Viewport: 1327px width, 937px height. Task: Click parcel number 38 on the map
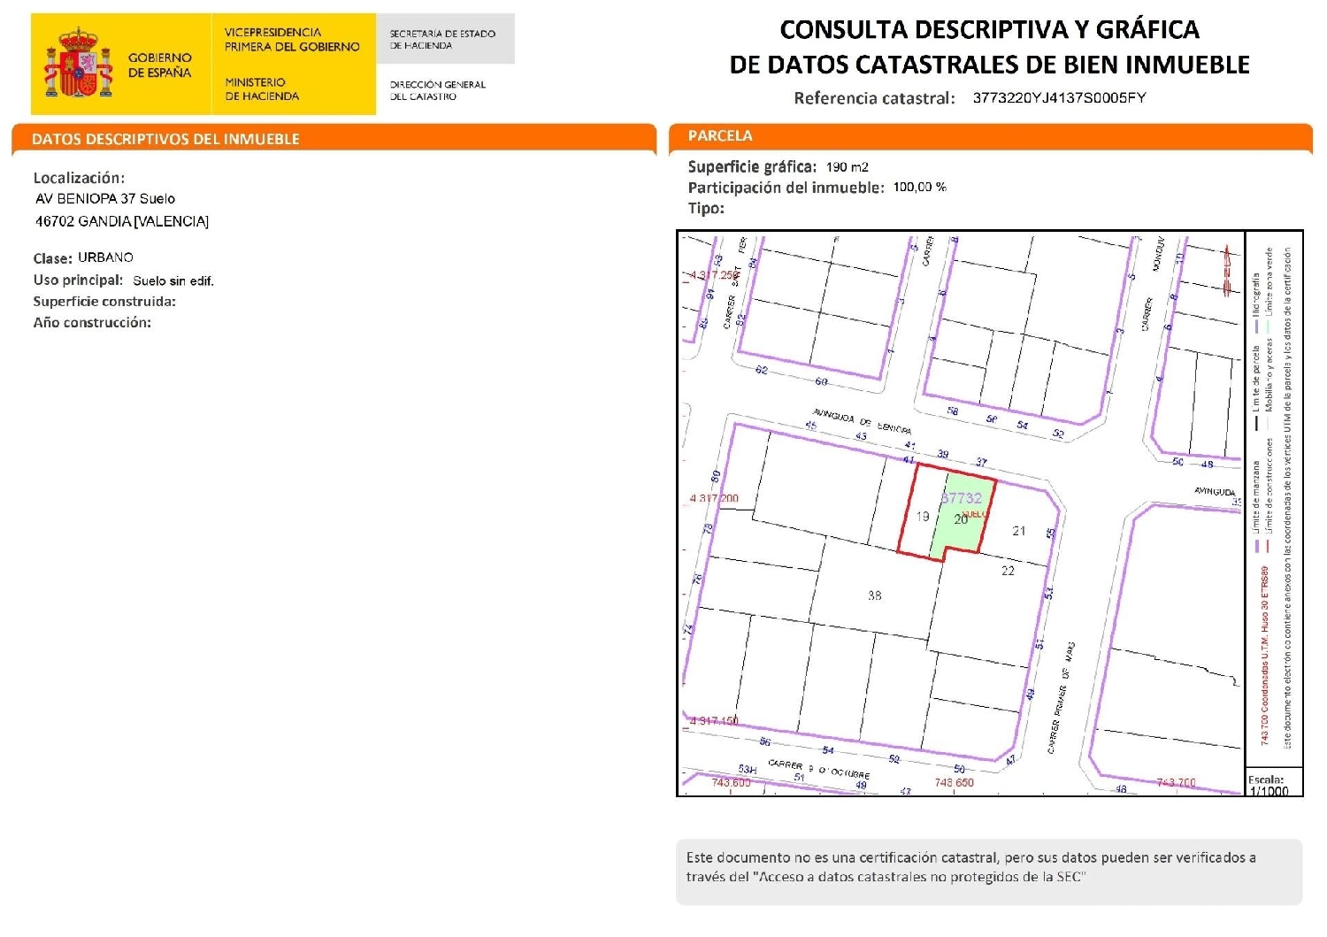point(875,595)
